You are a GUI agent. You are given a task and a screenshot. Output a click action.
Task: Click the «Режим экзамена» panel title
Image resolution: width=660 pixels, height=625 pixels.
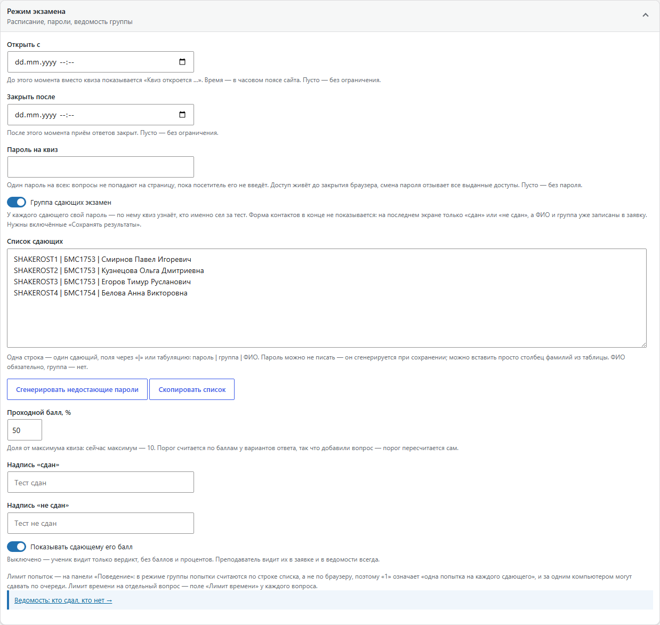click(36, 11)
